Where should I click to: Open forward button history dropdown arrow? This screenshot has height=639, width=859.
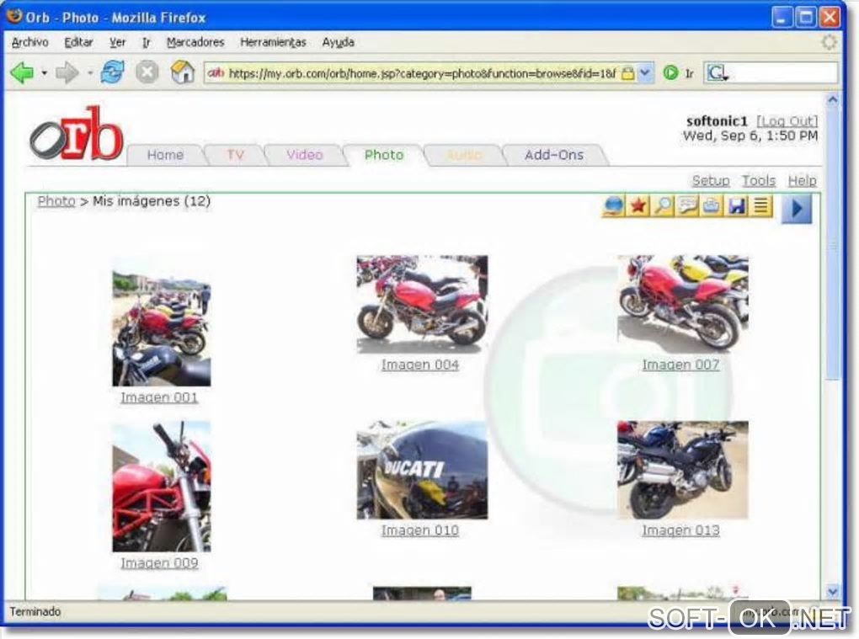(90, 73)
